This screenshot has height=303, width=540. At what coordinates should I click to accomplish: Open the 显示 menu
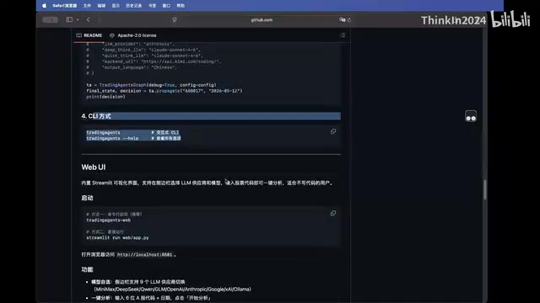pos(116,6)
